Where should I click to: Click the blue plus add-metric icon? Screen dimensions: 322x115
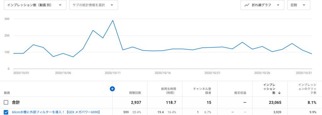pos(112,89)
